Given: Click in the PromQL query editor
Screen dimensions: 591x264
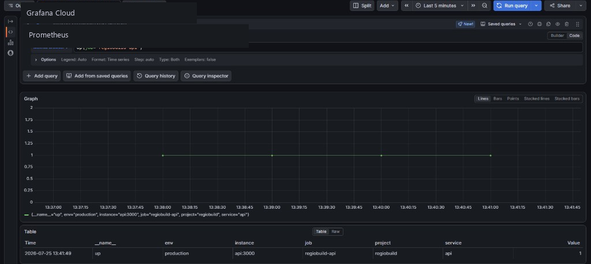Looking at the screenshot, I should click(x=328, y=48).
